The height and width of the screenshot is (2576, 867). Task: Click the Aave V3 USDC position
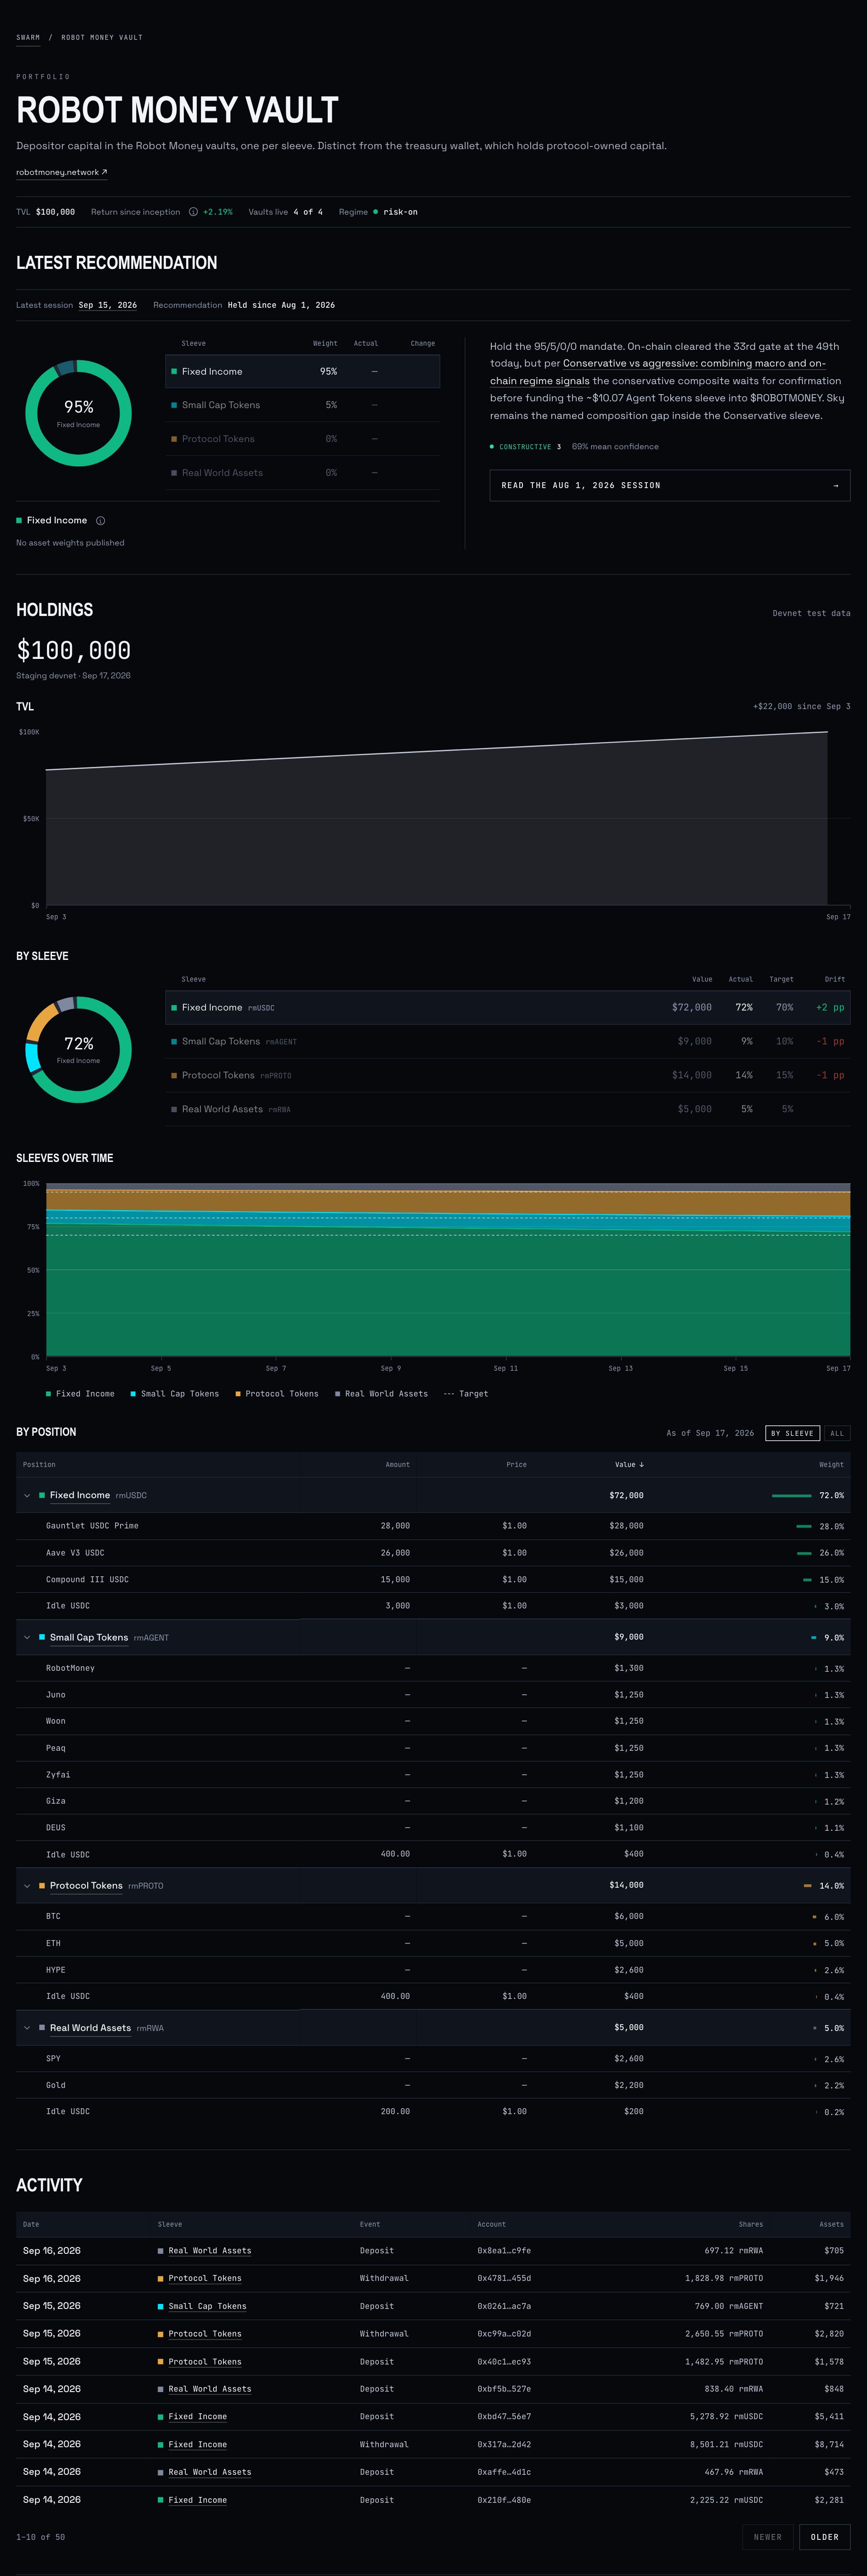coord(75,1553)
